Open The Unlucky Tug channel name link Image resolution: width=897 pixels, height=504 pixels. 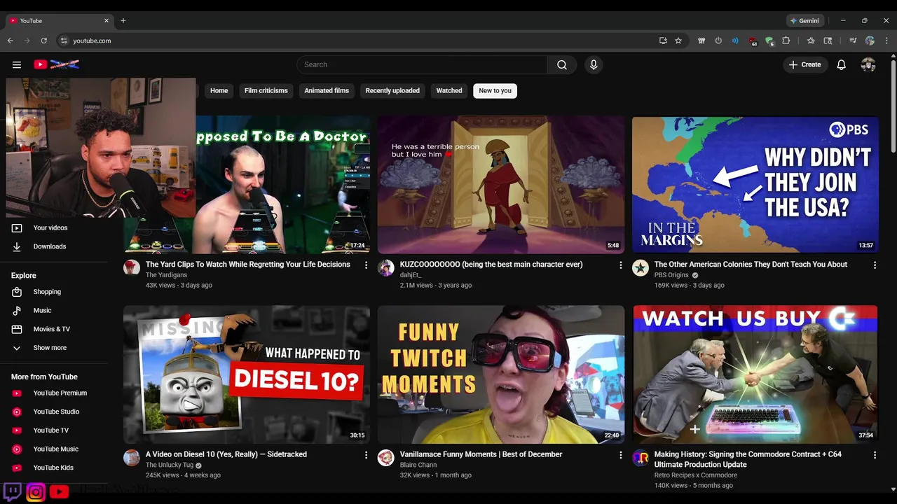pyautogui.click(x=170, y=465)
